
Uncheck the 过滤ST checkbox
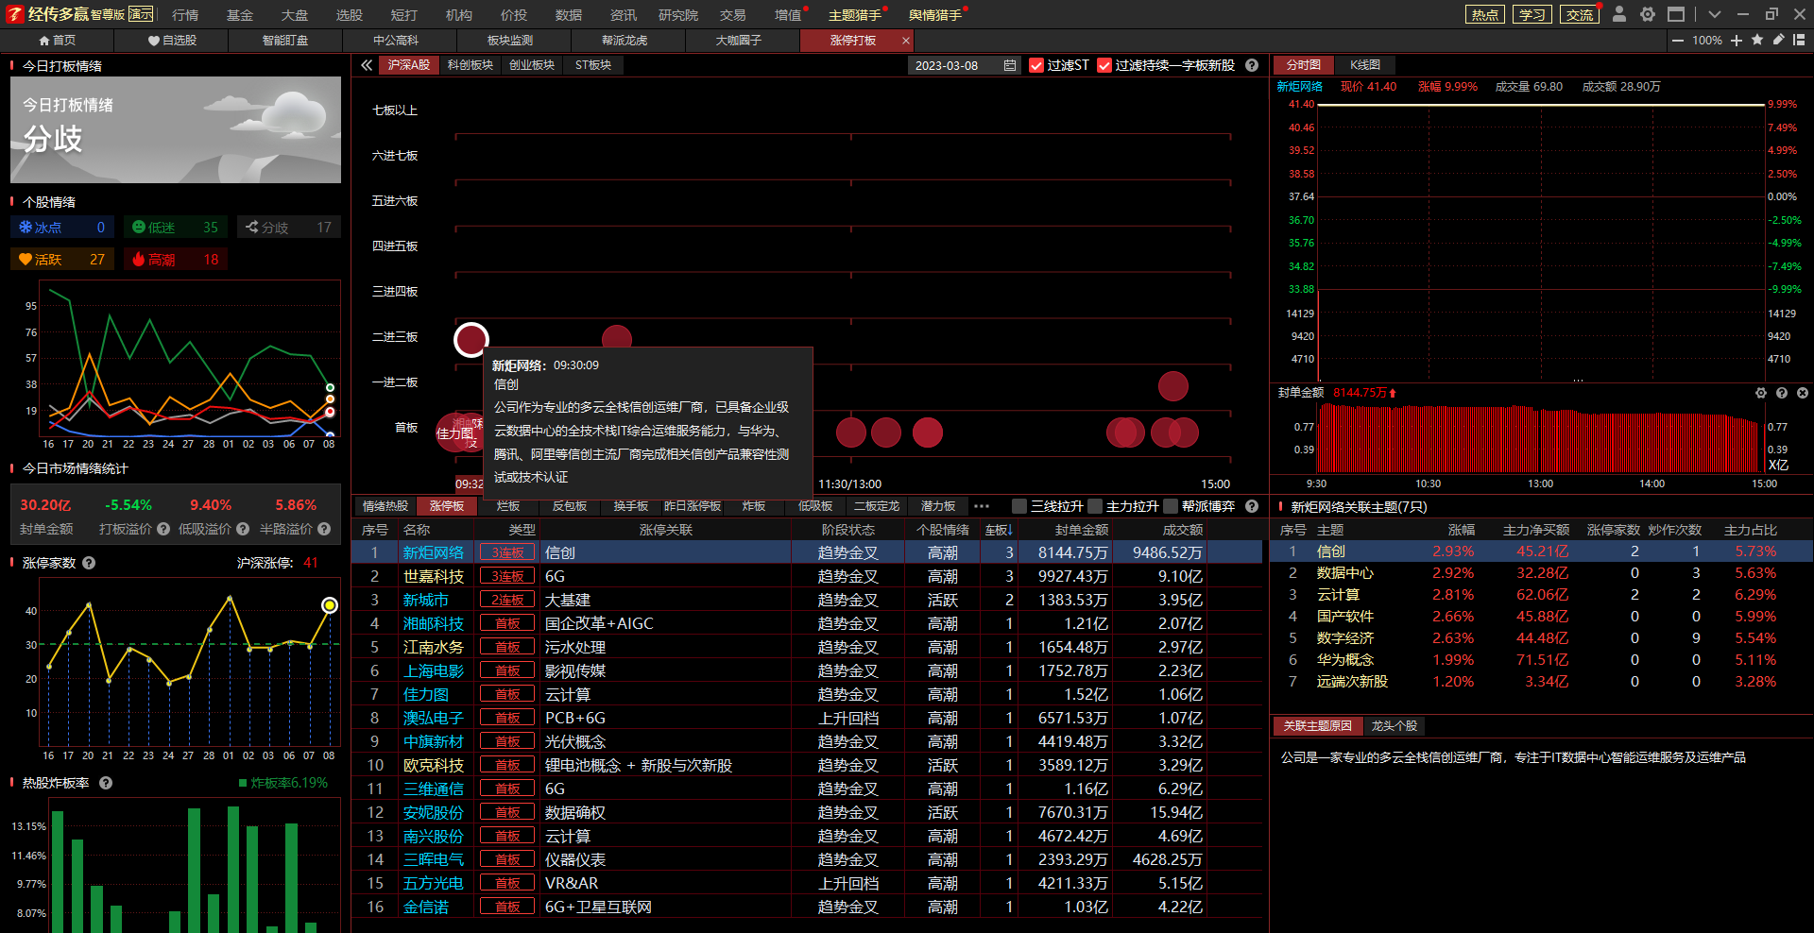1036,65
